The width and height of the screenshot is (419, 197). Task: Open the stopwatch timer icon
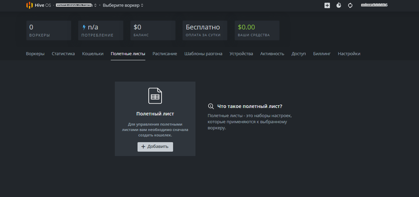pos(339,5)
